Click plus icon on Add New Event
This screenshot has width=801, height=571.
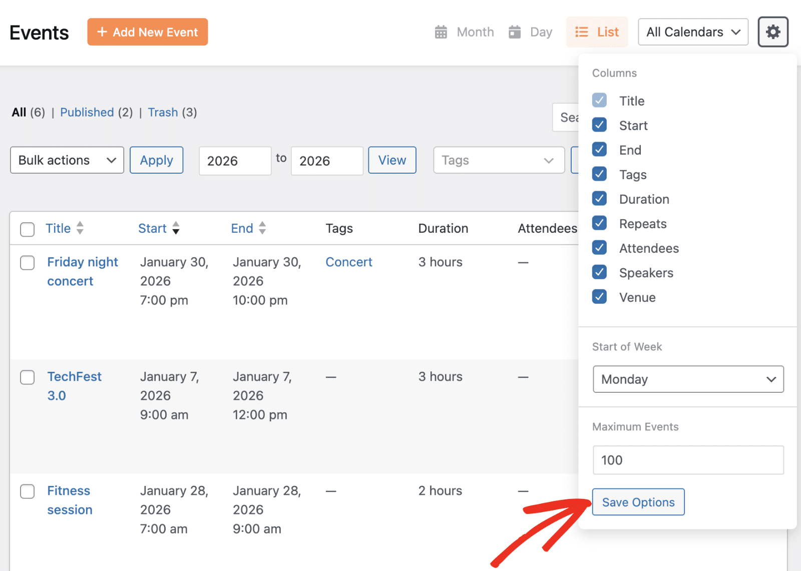(102, 32)
